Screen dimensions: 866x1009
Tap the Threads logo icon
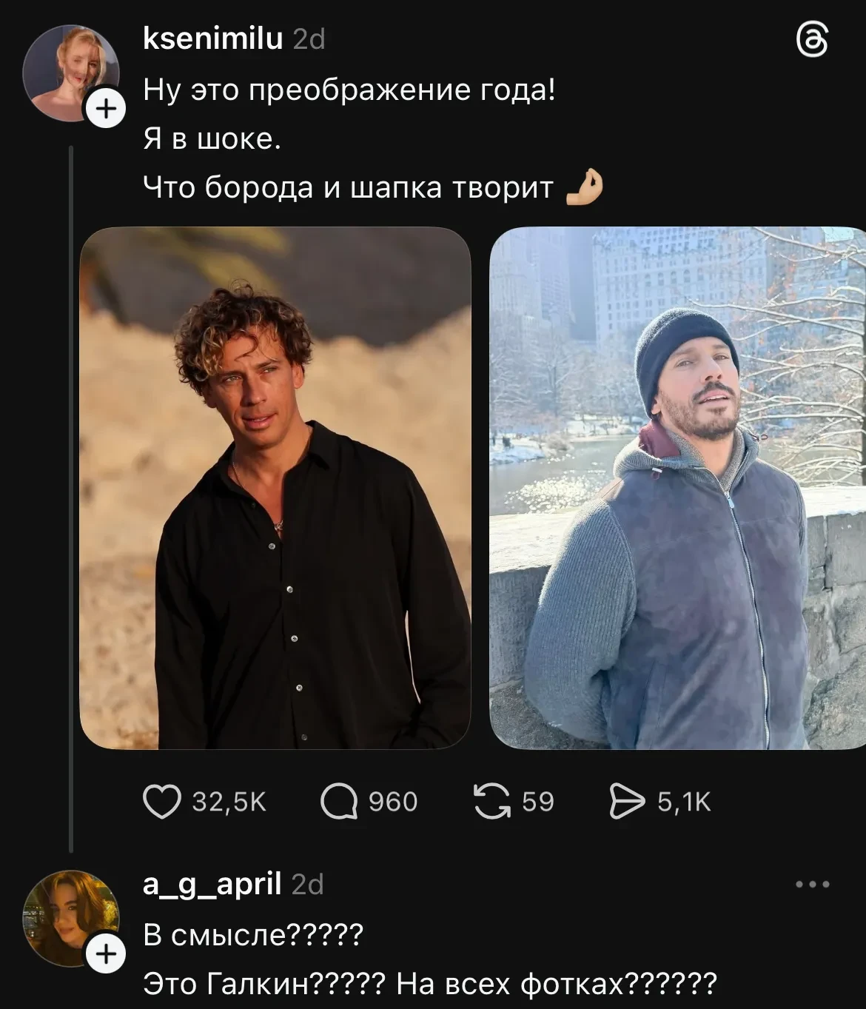tap(812, 40)
